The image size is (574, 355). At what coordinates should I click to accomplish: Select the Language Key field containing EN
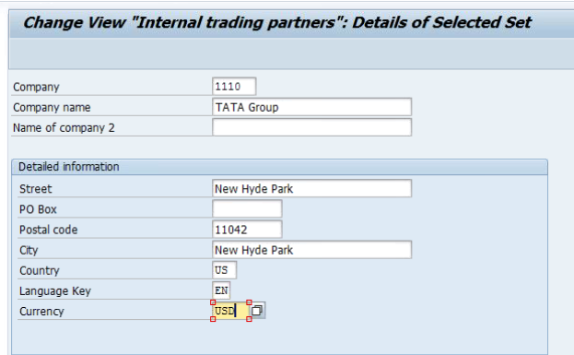click(221, 290)
